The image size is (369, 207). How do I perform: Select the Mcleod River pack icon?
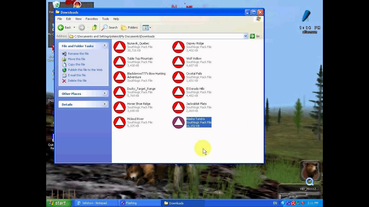point(119,122)
